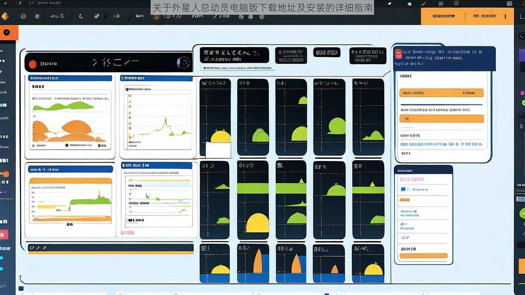The height and width of the screenshot is (295, 525).
Task: Open the green and orange area chart panel
Action: [70, 117]
